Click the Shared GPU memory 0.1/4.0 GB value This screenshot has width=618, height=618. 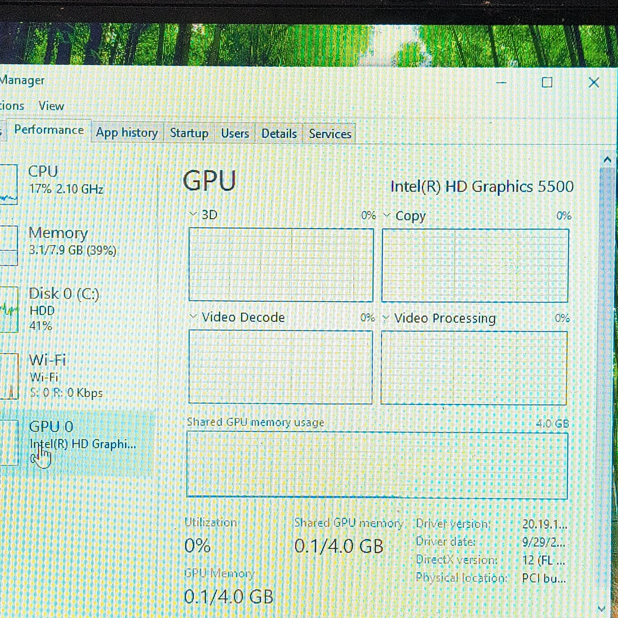pyautogui.click(x=339, y=546)
